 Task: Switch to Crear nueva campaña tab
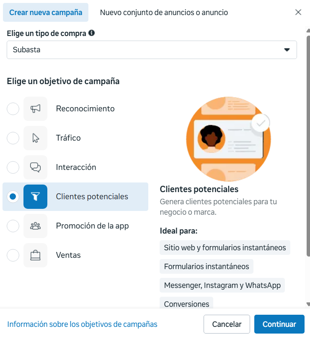46,13
